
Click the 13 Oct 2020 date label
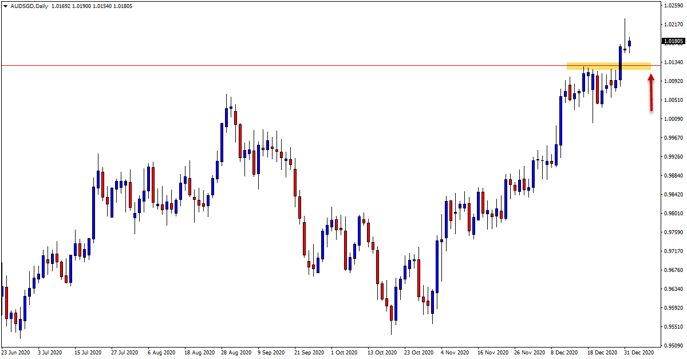click(381, 353)
